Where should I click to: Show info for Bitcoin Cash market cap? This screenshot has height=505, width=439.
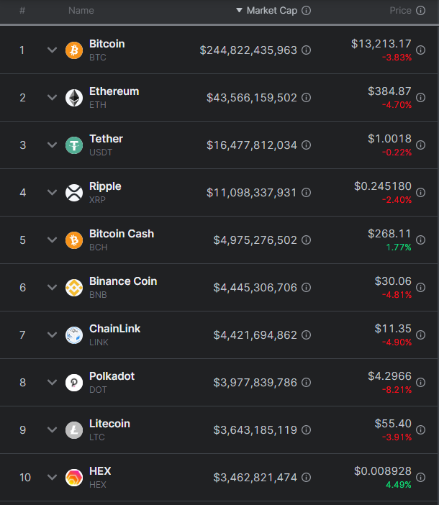307,240
